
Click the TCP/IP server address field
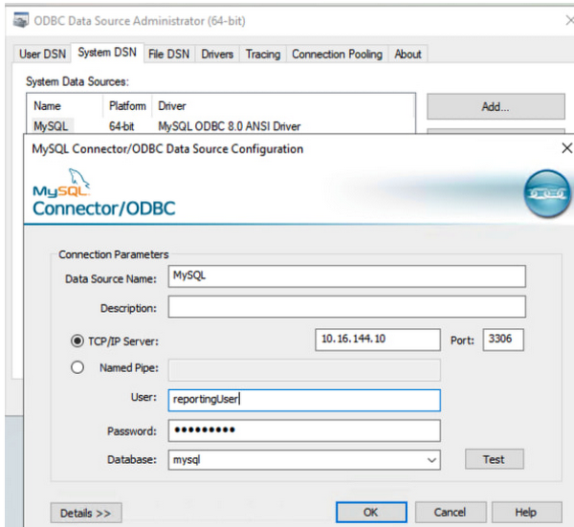click(x=378, y=340)
